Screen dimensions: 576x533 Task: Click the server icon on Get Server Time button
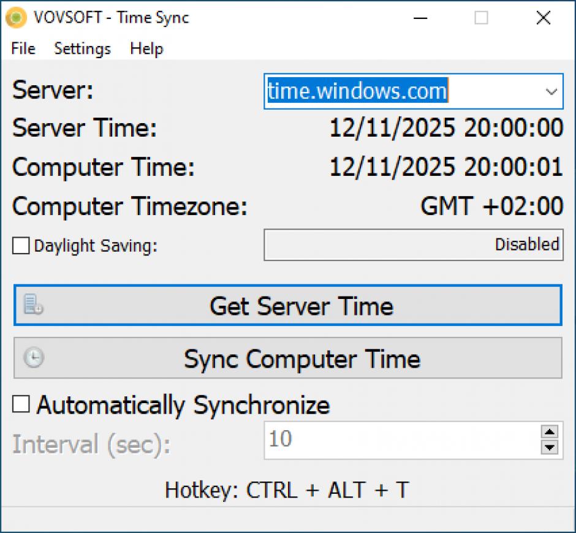34,304
